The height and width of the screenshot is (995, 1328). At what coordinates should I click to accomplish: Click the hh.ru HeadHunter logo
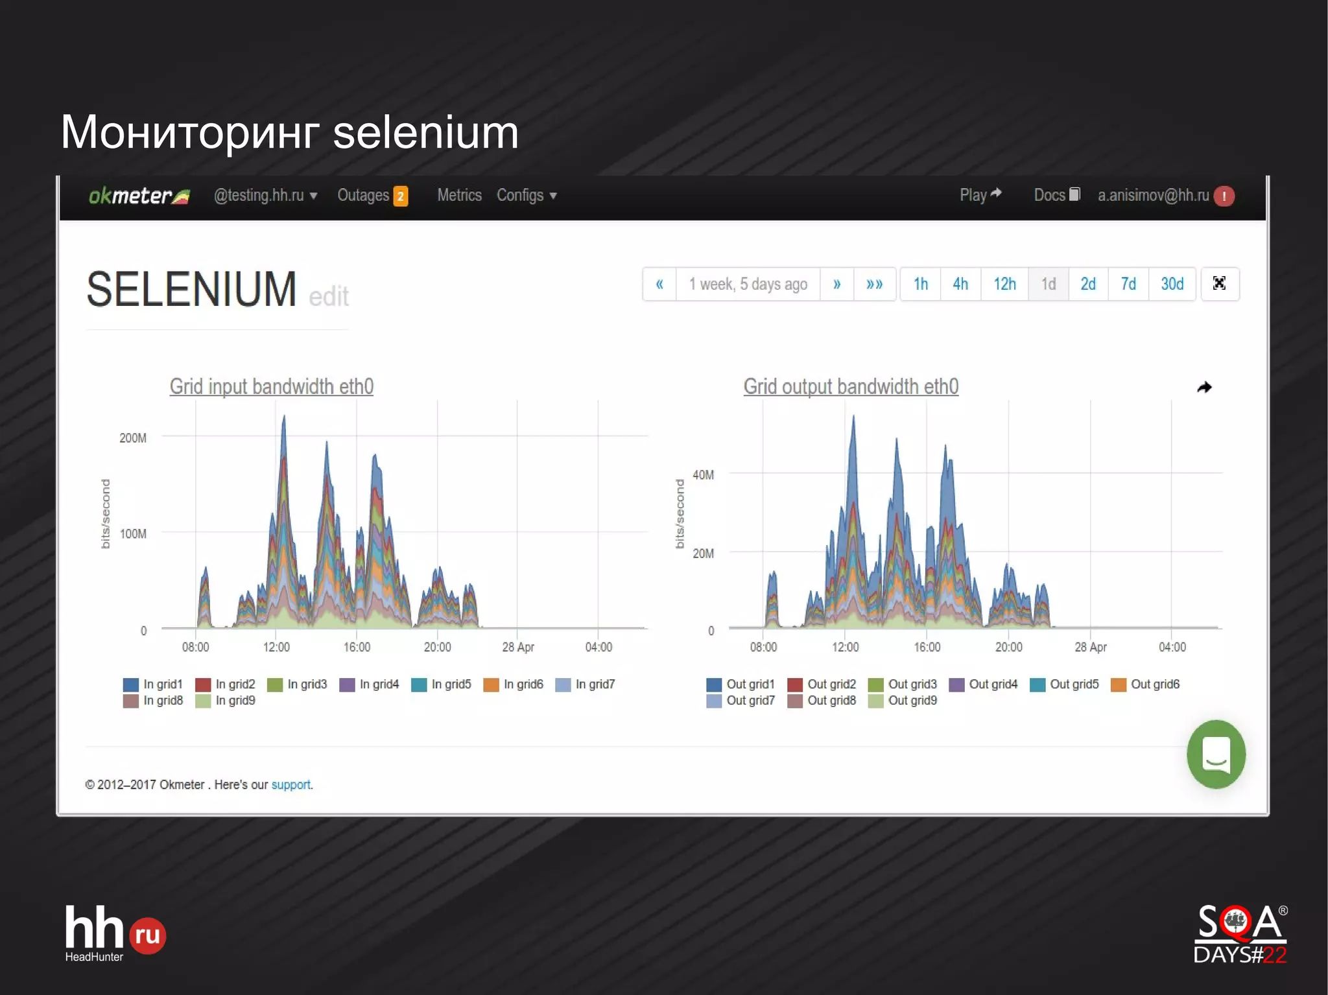pyautogui.click(x=115, y=934)
